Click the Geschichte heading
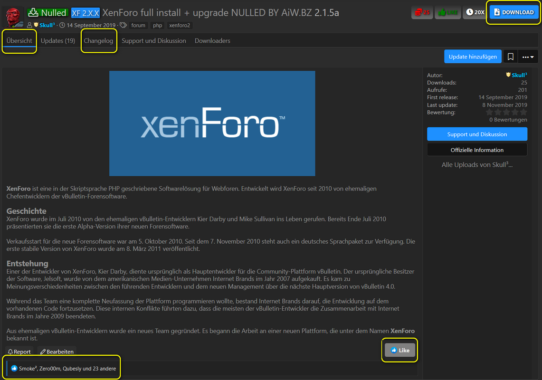 (x=26, y=211)
